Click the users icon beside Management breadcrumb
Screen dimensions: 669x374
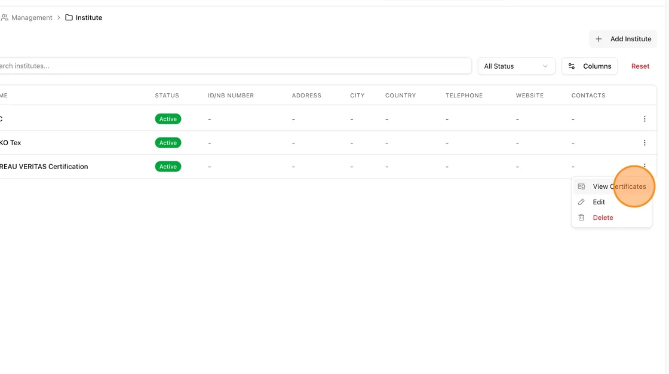pyautogui.click(x=5, y=17)
